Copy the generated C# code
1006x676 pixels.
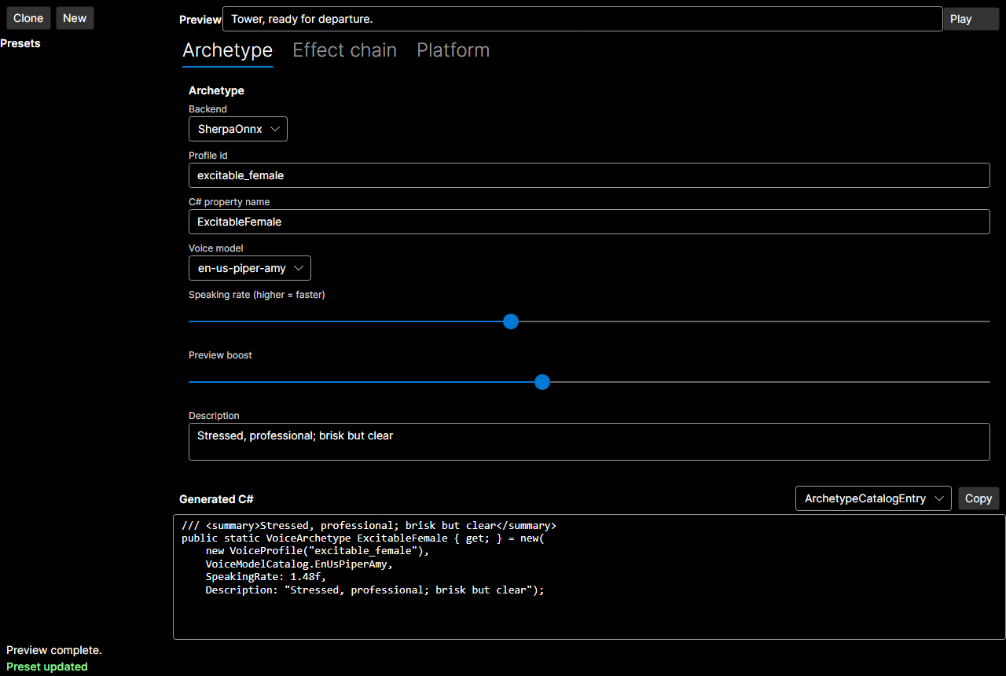(x=978, y=498)
